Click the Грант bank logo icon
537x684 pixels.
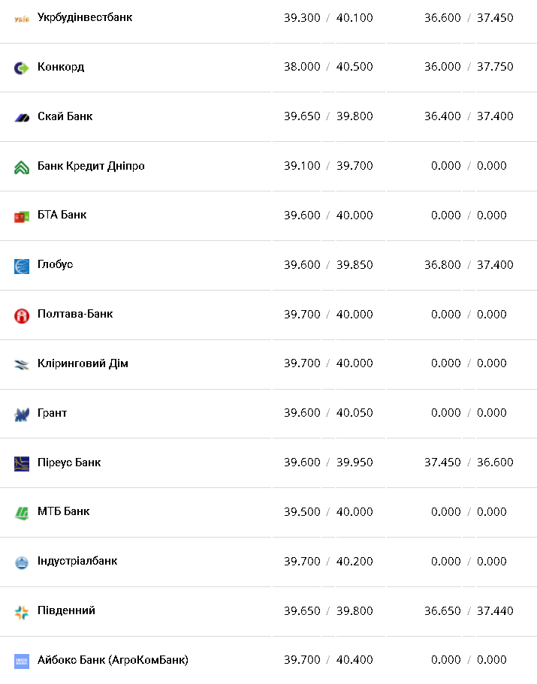[x=22, y=414]
